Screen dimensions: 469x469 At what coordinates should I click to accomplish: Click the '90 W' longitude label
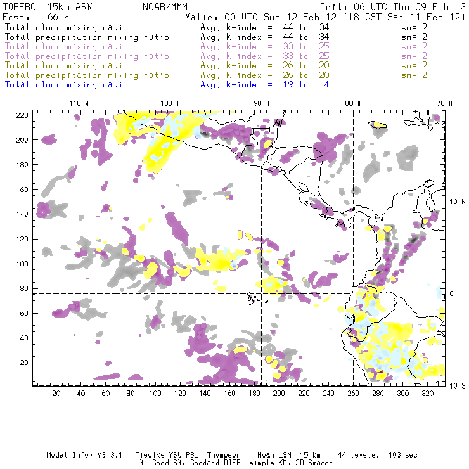click(x=262, y=103)
